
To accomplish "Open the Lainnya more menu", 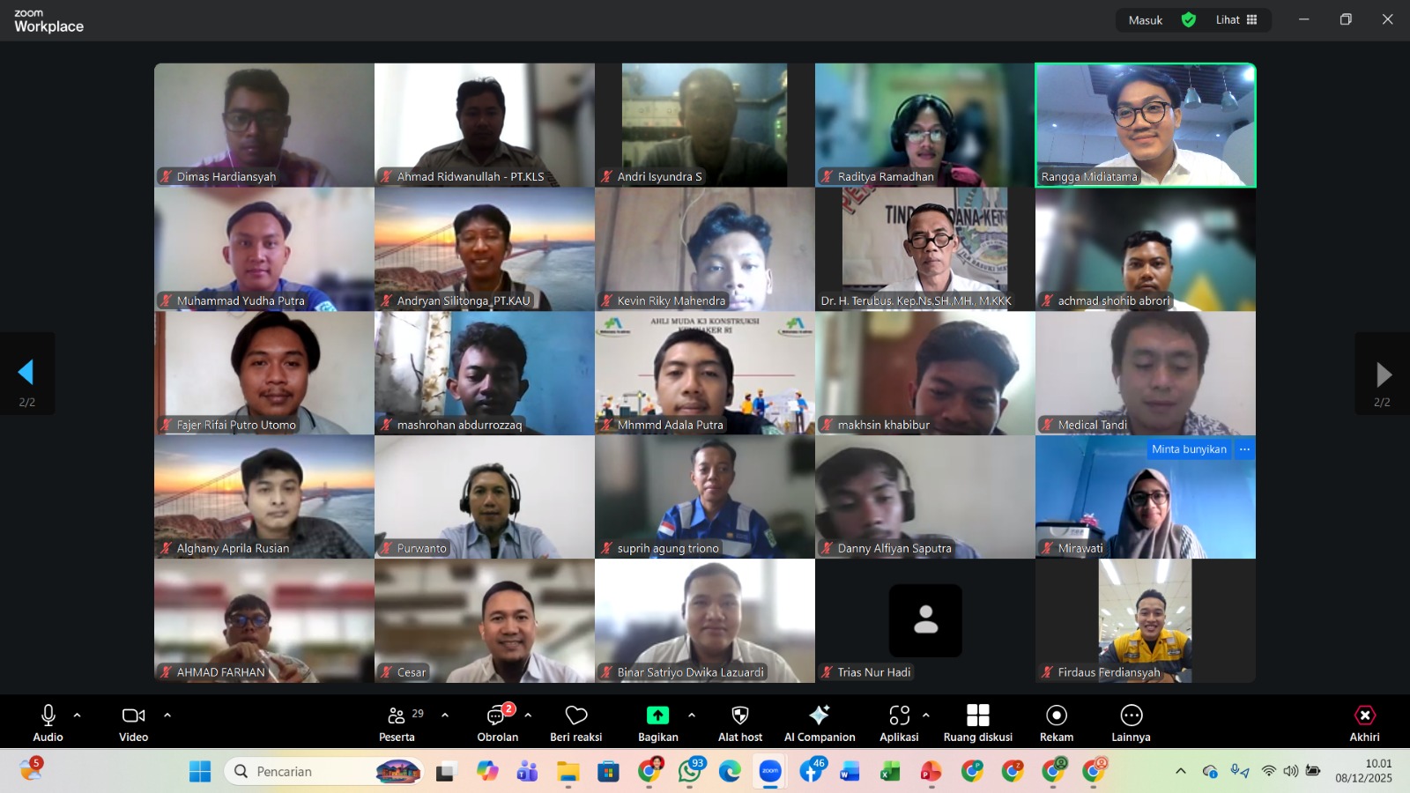I will (1131, 723).
